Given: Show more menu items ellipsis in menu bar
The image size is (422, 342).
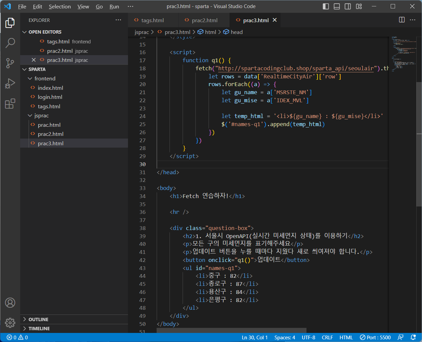Looking at the screenshot, I should (x=130, y=6).
